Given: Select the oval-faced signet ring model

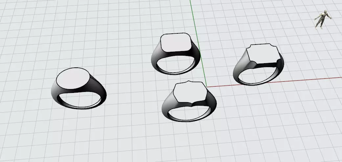Looking at the screenshot, I should (x=79, y=88).
